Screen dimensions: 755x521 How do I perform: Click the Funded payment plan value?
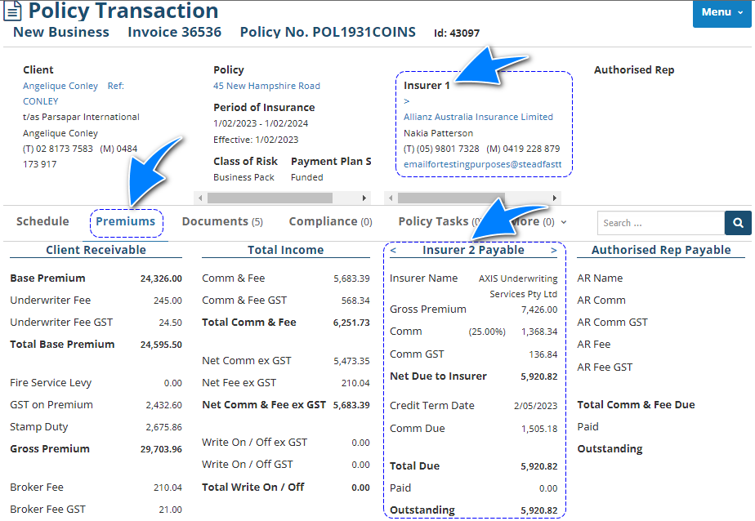tap(306, 177)
